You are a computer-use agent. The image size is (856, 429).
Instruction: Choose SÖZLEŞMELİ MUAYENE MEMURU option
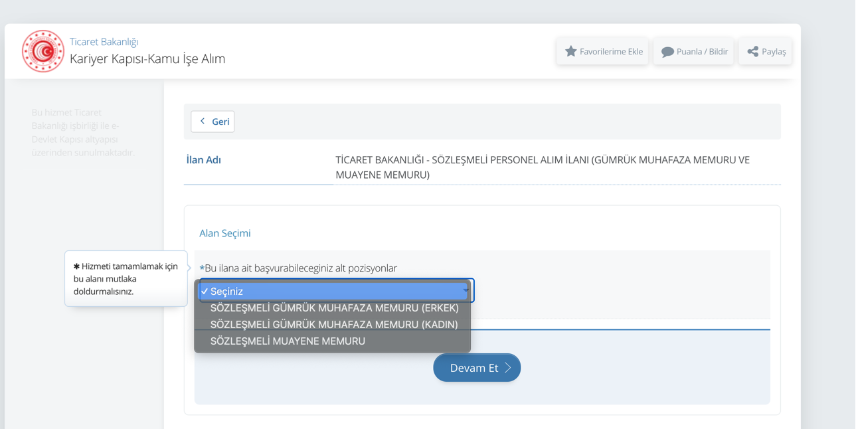pos(332,341)
